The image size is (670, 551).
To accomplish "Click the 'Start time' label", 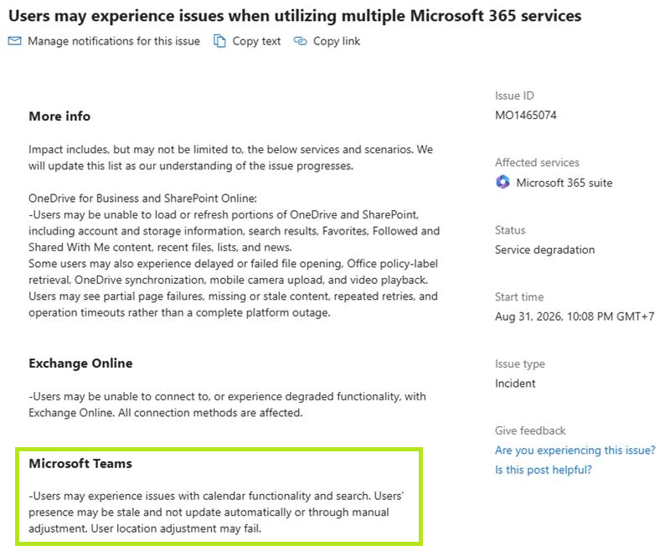I will point(519,297).
